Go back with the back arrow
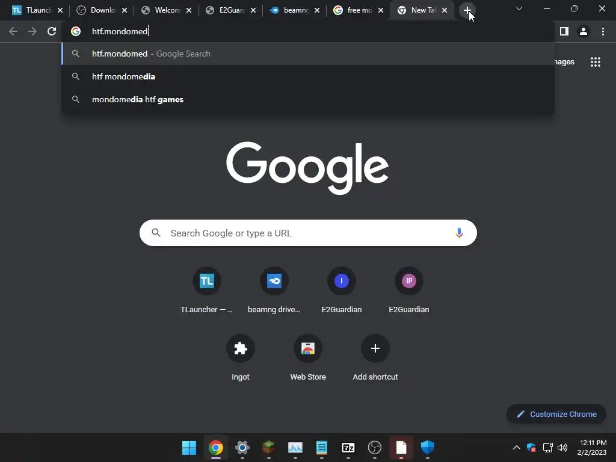The height and width of the screenshot is (462, 616). [13, 31]
